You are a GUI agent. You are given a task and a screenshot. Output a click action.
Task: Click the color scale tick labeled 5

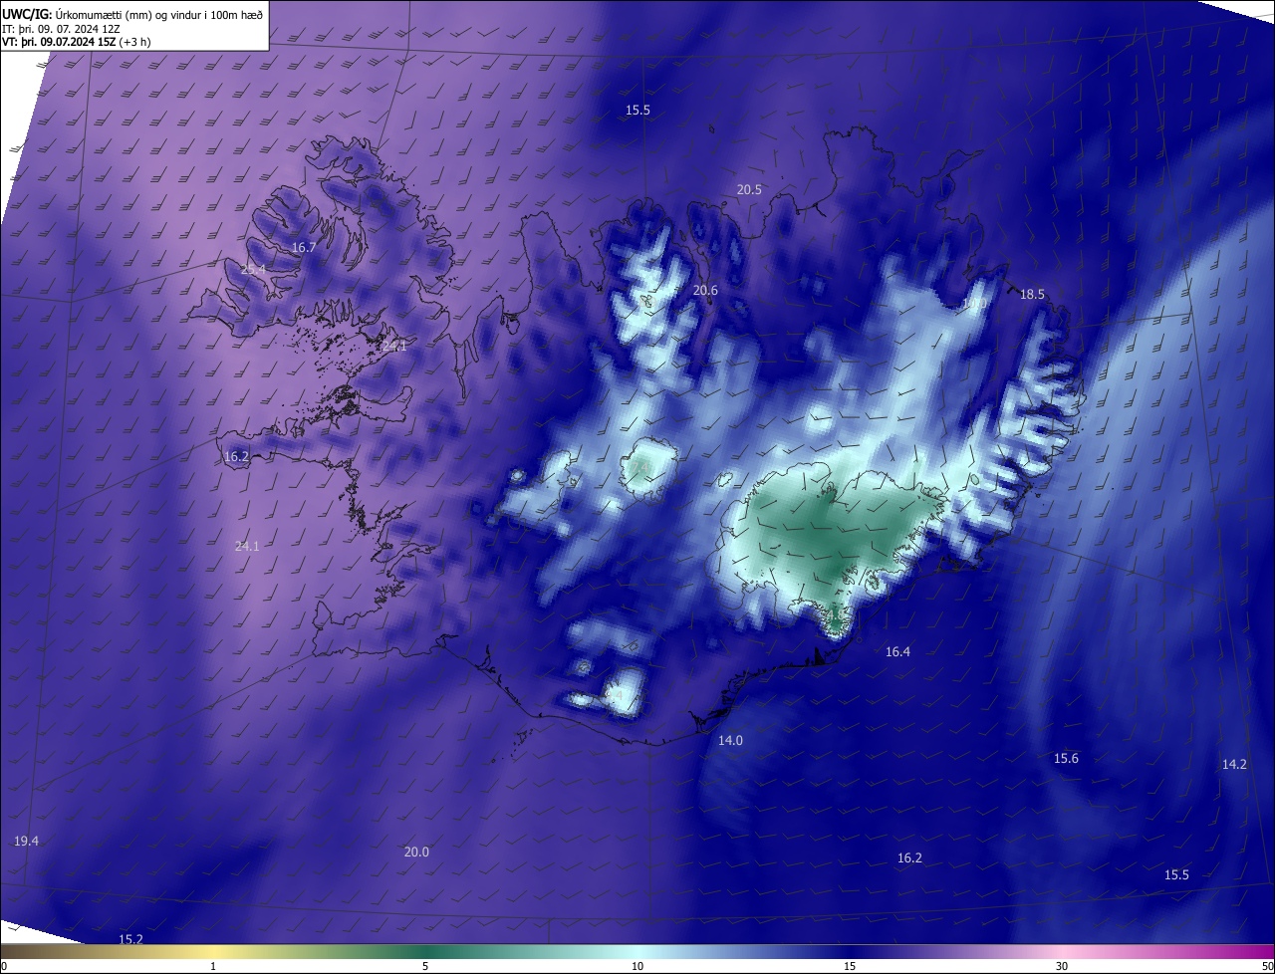(425, 966)
